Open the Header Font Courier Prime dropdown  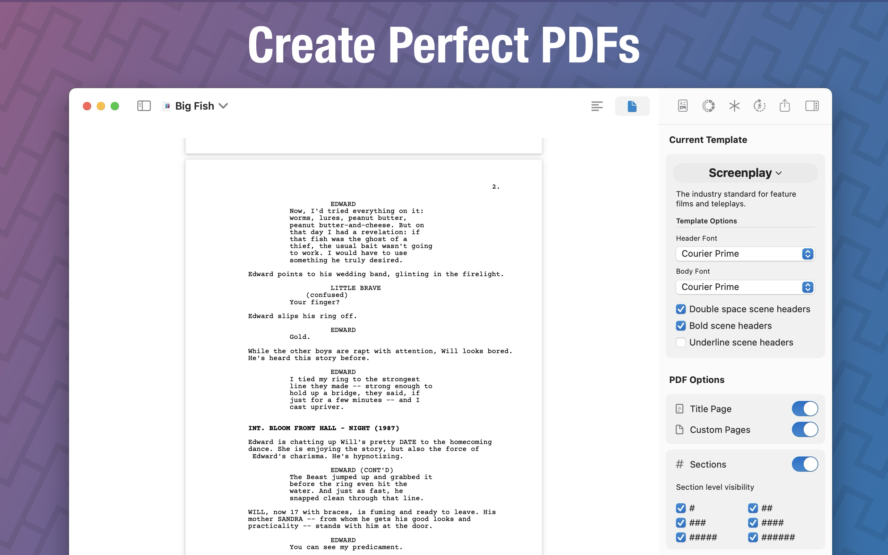[x=745, y=254]
